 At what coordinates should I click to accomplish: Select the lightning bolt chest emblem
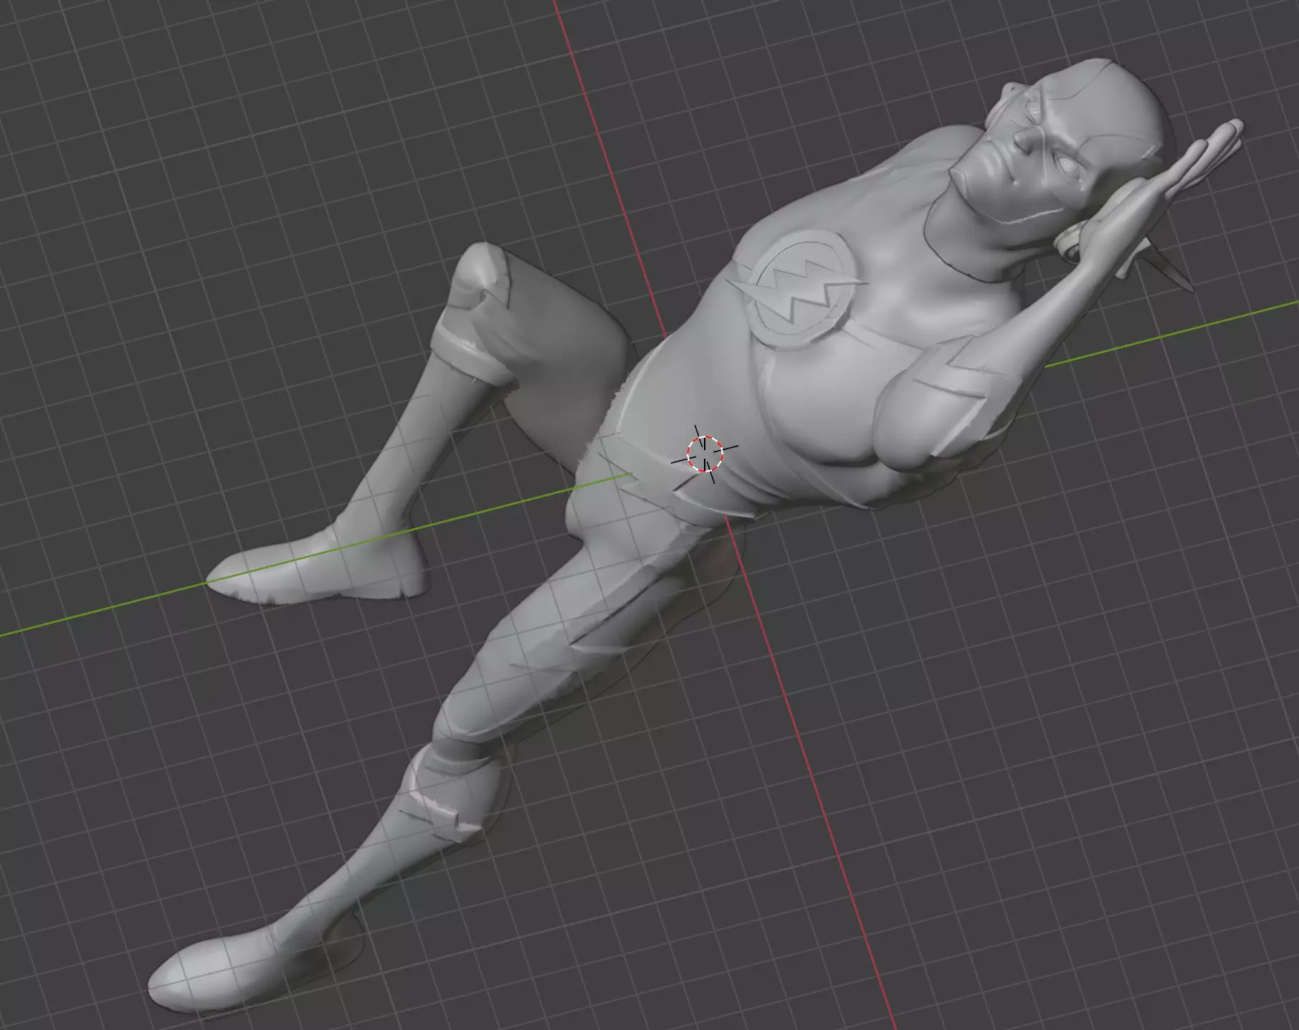798,290
